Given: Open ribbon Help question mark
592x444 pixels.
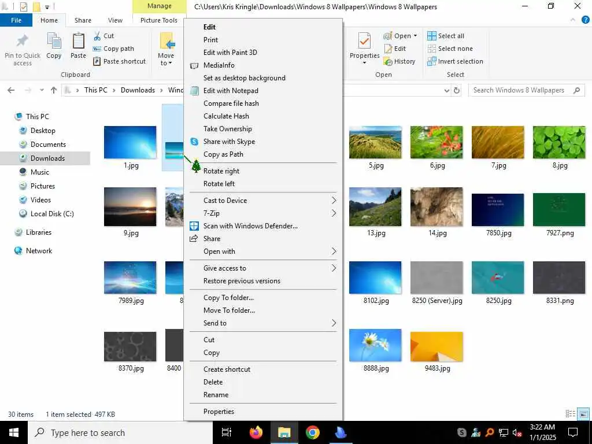Looking at the screenshot, I should click(x=585, y=20).
